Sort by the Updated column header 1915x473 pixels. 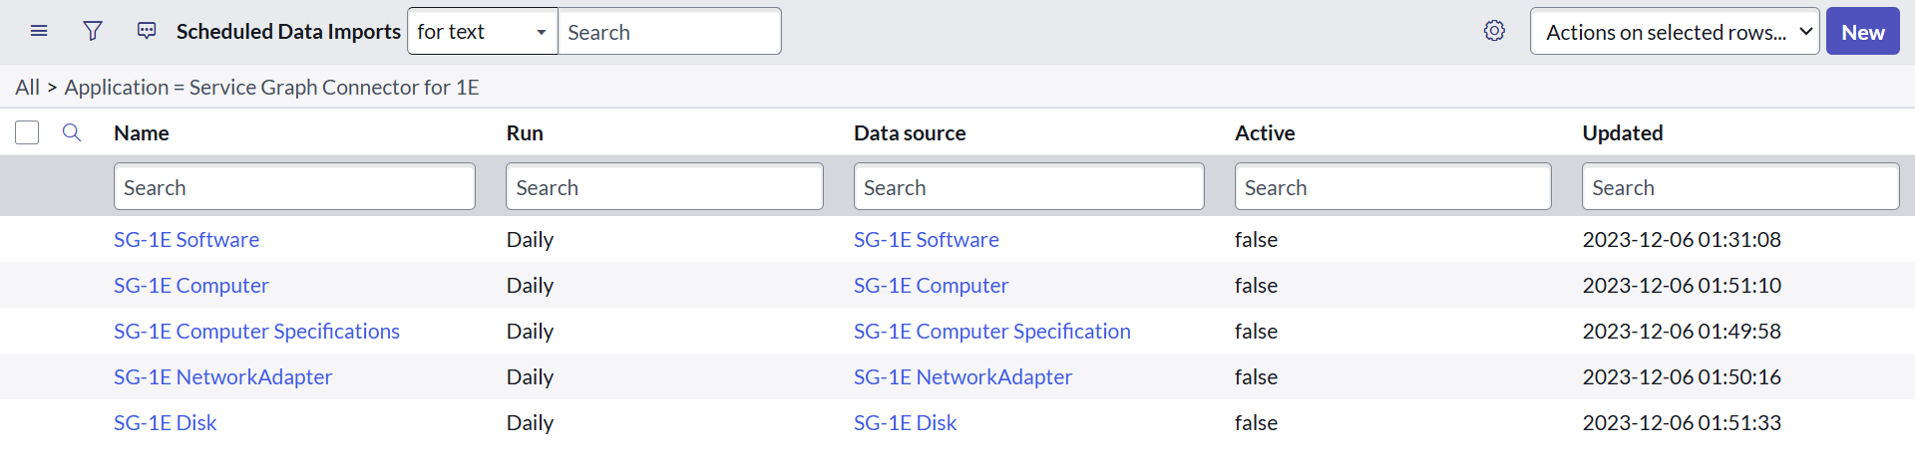point(1623,133)
